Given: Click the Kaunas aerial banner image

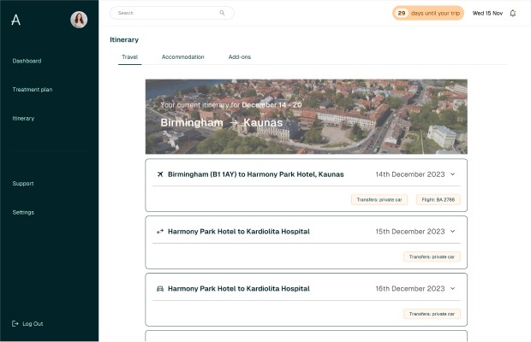Looking at the screenshot, I should point(306,116).
